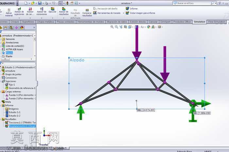The image size is (229, 152).
Task: Click the Print icon
Action: click(x=46, y=3)
